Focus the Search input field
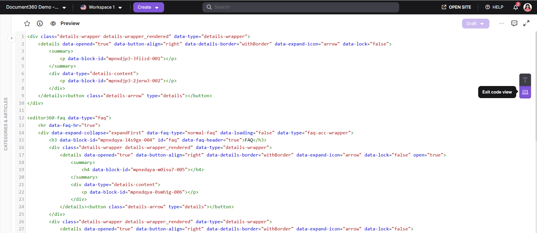Screen dimensions: 537x233 point(301,7)
